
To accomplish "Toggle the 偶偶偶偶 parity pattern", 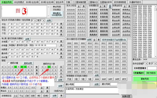I will coord(104,35).
